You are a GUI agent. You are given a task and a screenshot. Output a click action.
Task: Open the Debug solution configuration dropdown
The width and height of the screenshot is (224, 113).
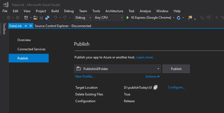click(83, 18)
